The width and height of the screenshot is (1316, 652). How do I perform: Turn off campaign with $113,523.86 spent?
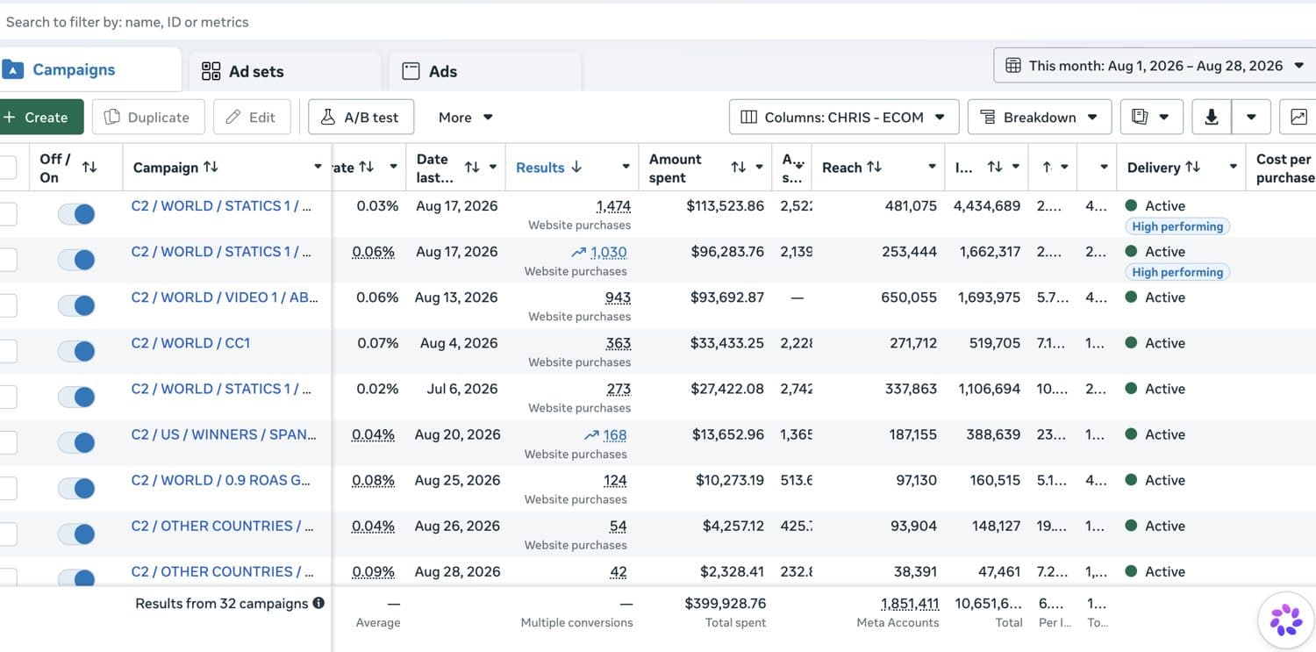coord(76,214)
